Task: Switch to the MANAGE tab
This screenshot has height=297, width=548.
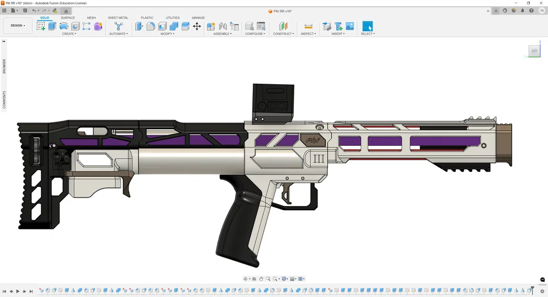Action: (198, 18)
